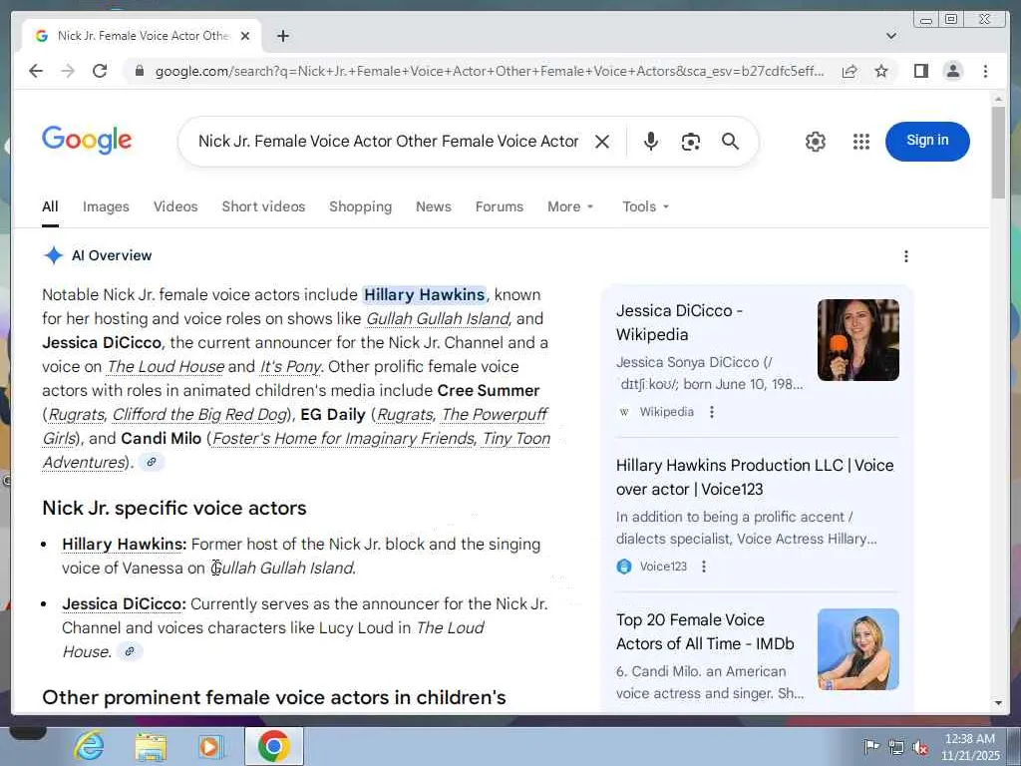Select the All results tab
The width and height of the screenshot is (1021, 766).
click(x=50, y=206)
